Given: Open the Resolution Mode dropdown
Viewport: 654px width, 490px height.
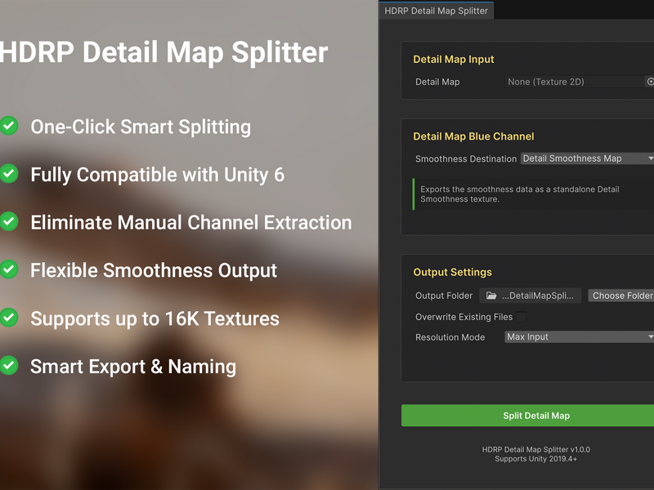Looking at the screenshot, I should point(580,336).
